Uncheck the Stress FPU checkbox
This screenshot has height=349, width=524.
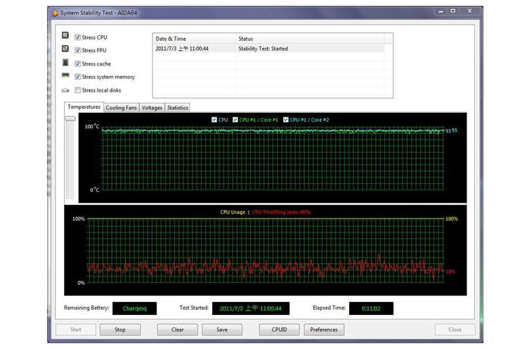coord(78,50)
